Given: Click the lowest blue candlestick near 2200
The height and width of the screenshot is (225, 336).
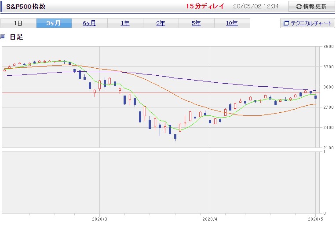Looking at the screenshot, I should (x=175, y=136).
